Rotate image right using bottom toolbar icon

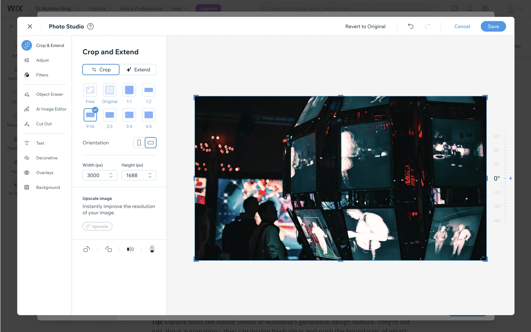coord(108,249)
